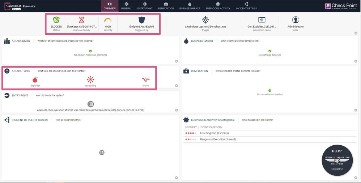Switch to the Suspicious Activity tab

point(218,6)
